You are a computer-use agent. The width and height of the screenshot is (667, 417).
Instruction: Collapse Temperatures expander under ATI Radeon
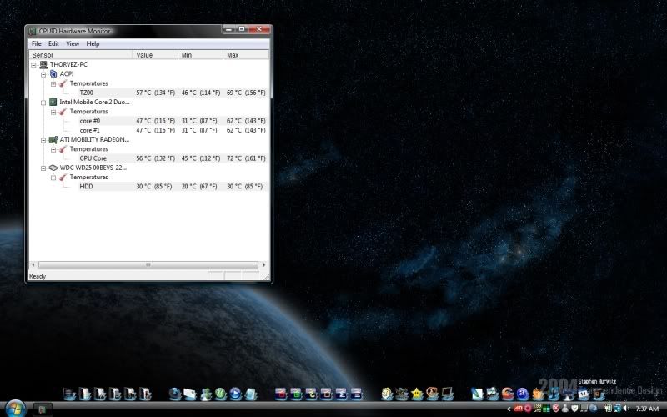coord(53,149)
